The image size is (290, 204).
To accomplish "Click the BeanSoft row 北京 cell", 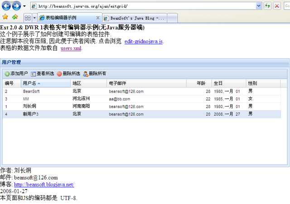I will click(x=89, y=91).
